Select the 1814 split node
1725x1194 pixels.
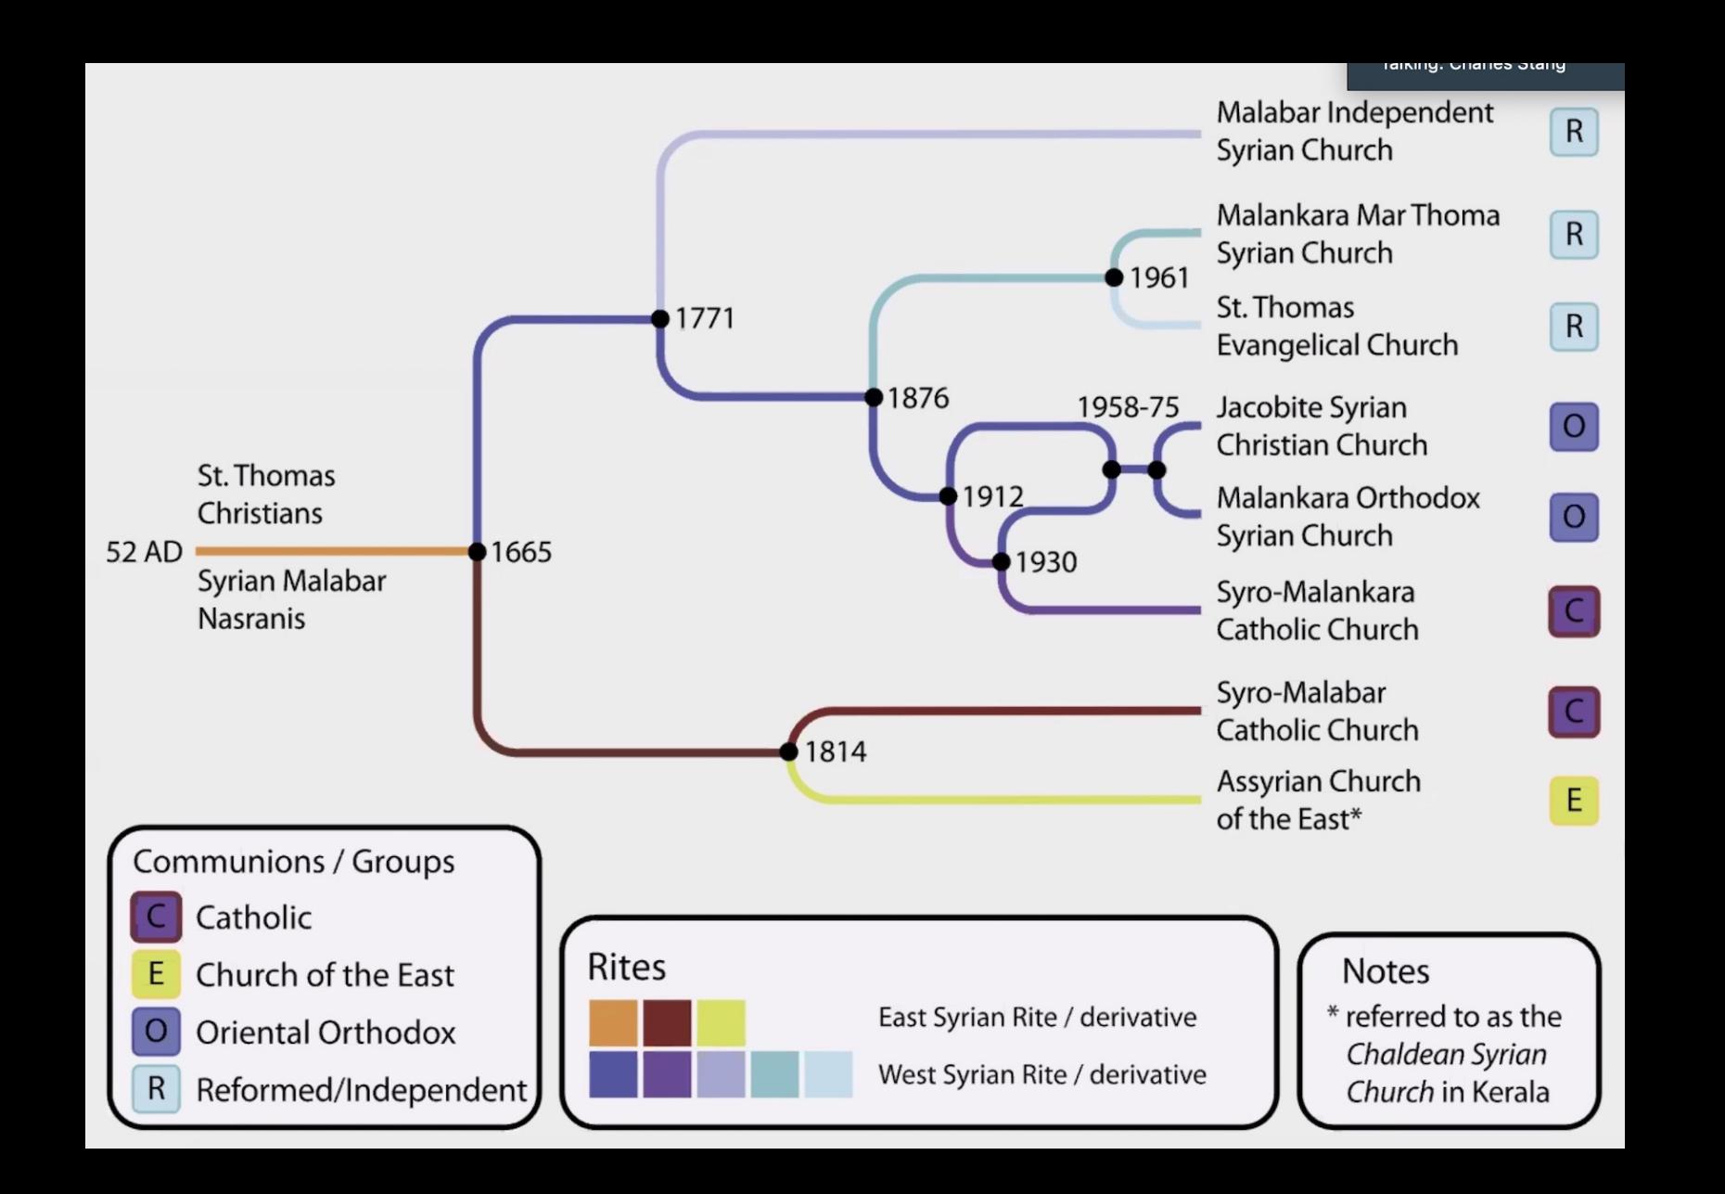point(788,751)
